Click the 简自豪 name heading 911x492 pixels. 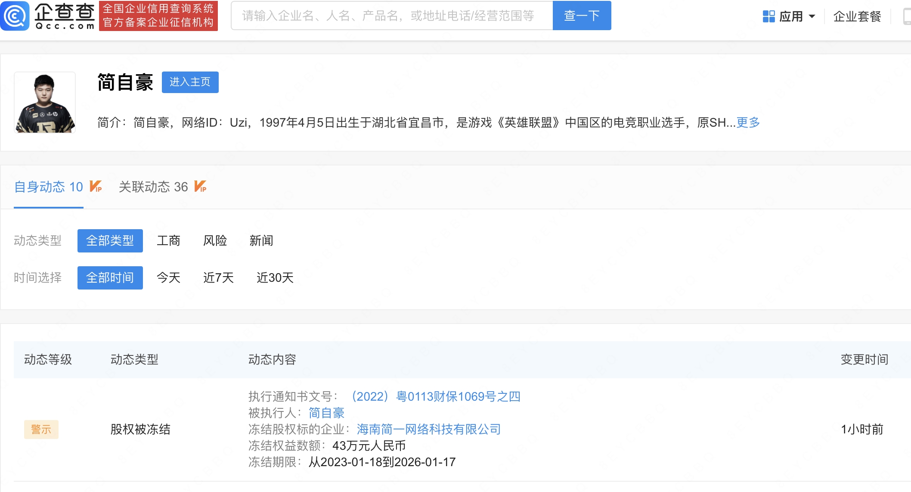(125, 82)
